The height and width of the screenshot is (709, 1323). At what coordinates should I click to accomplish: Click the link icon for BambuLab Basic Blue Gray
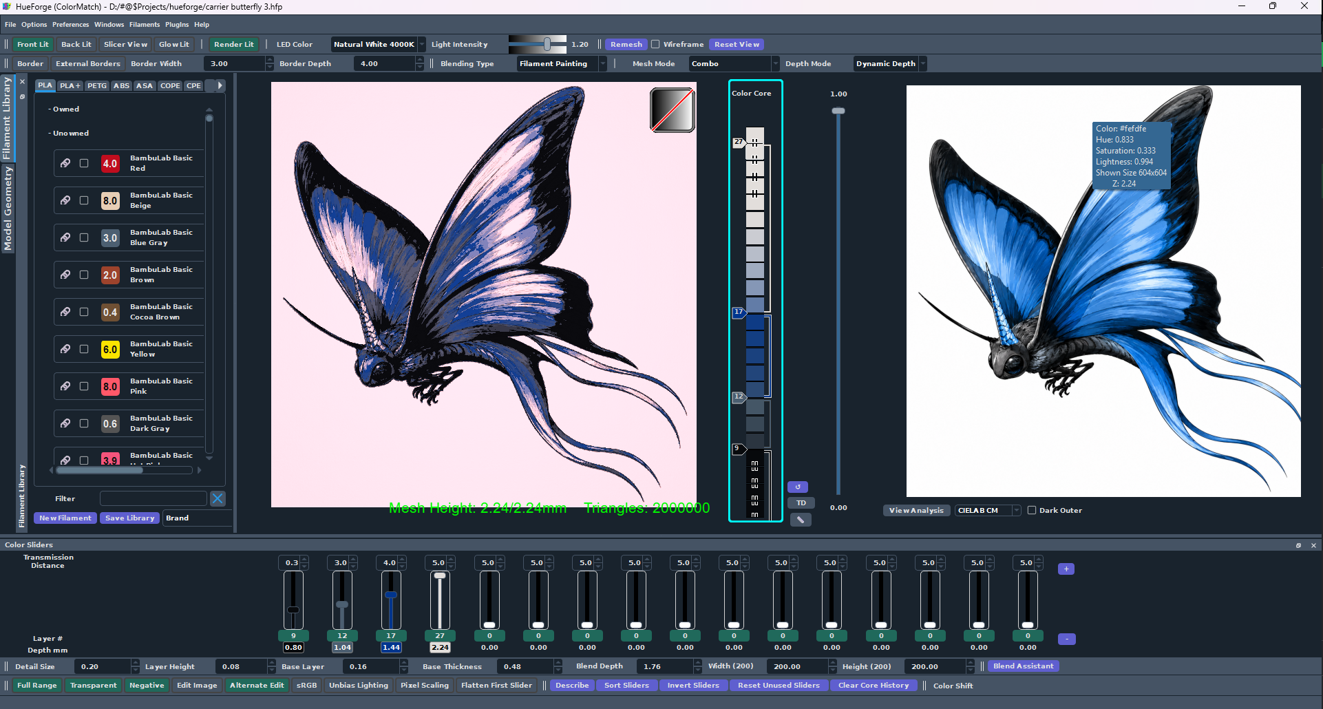coord(65,237)
